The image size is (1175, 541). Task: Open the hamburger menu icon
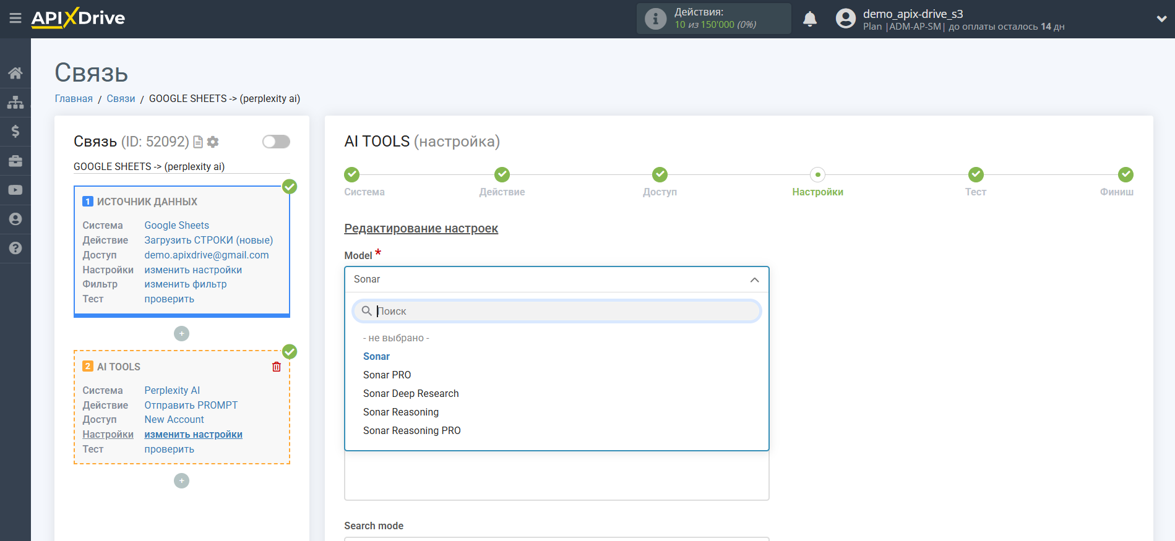(15, 19)
